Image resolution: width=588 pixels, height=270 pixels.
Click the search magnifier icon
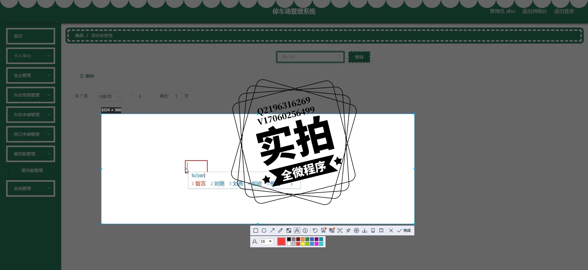339,57
